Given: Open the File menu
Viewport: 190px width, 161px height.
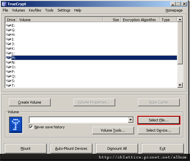Looking at the screenshot, I should (5, 10).
